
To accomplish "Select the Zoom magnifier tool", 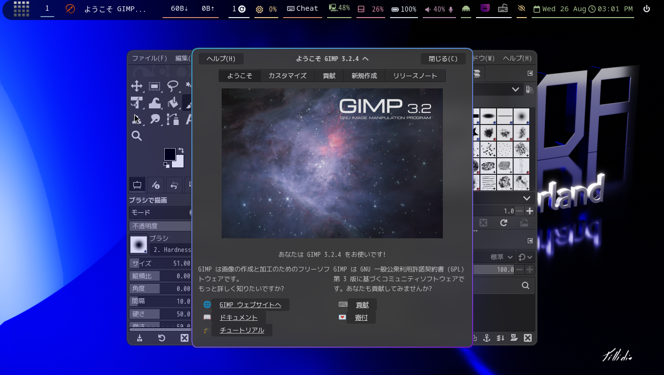I will pyautogui.click(x=137, y=136).
